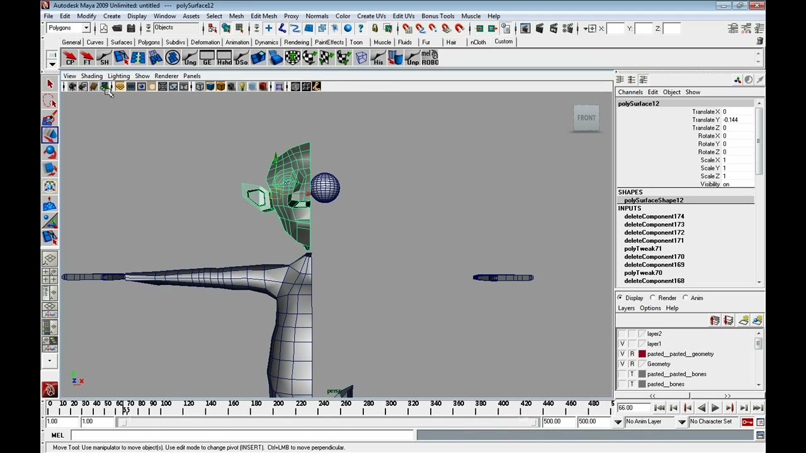Select the Render radio button
The width and height of the screenshot is (806, 453).
tap(653, 298)
